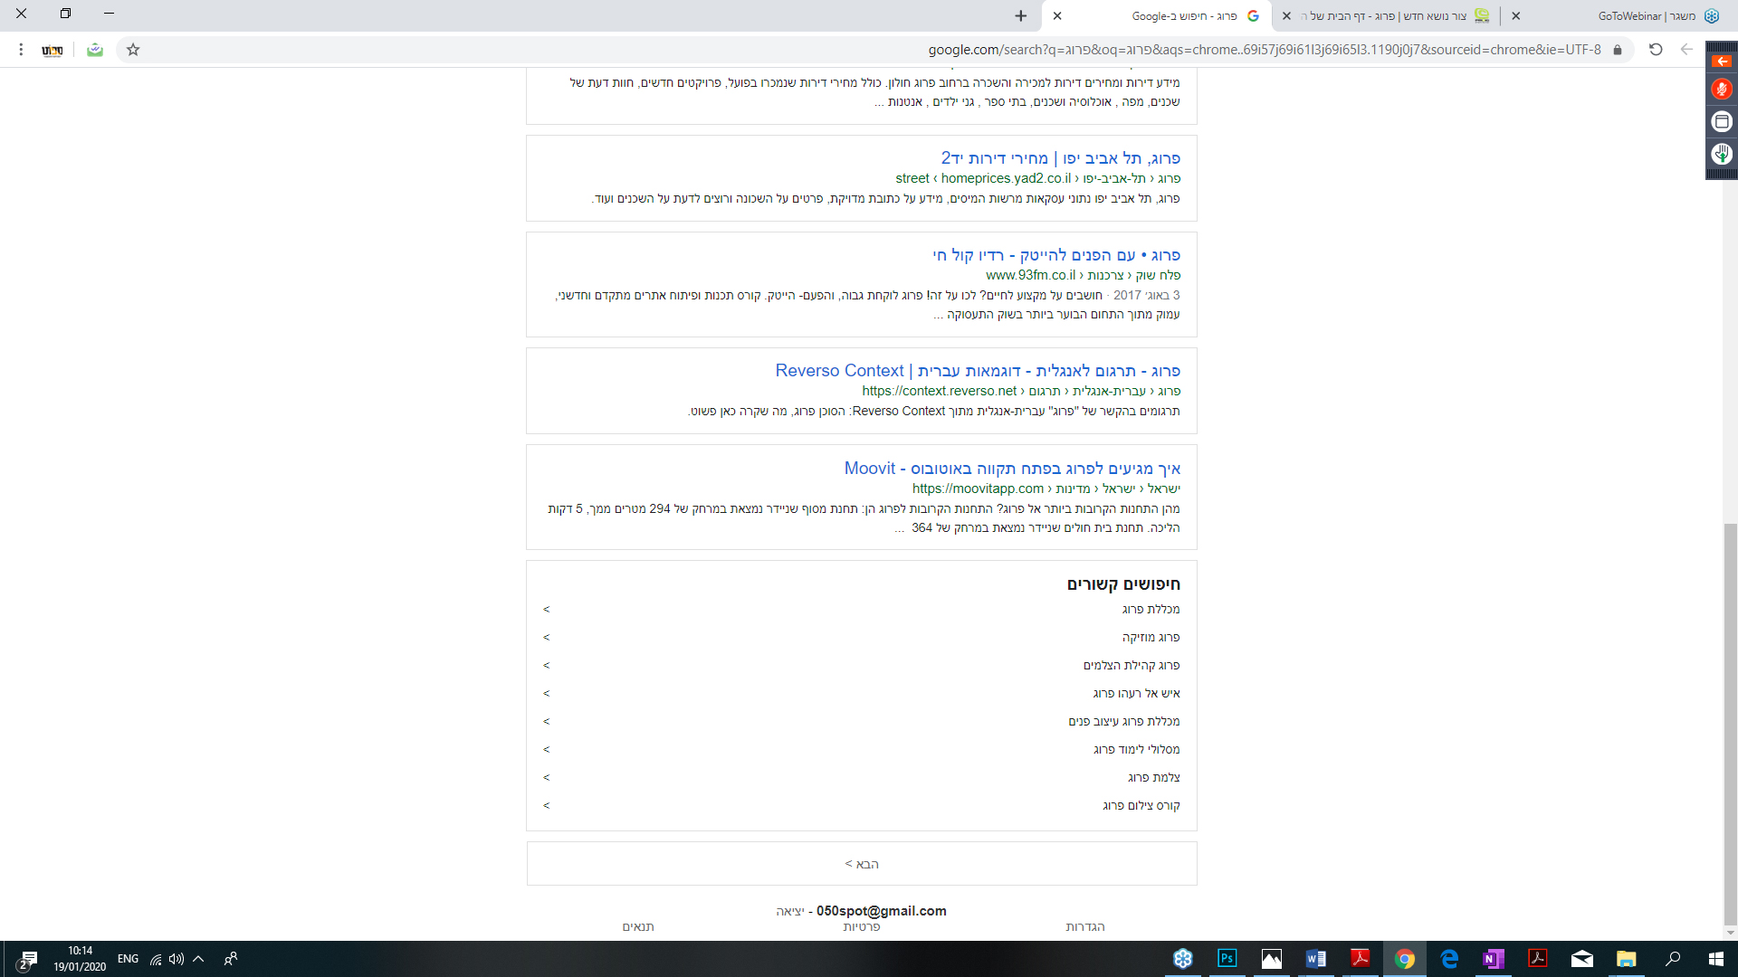Viewport: 1738px width, 977px height.
Task: Unmute microphone in GoToWebinar side panel
Action: [1721, 89]
